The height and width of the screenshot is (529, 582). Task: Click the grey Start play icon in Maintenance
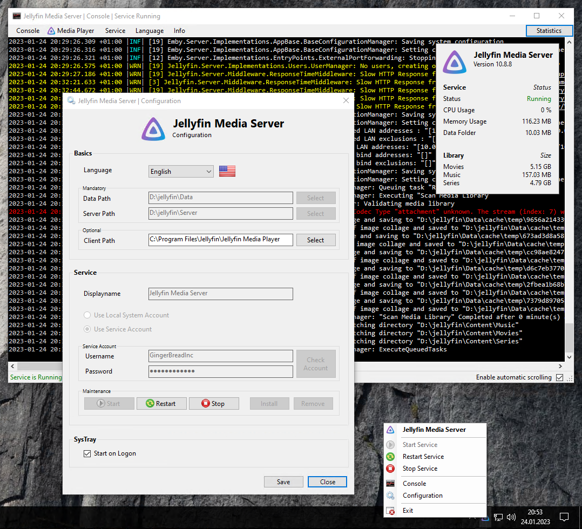(100, 403)
